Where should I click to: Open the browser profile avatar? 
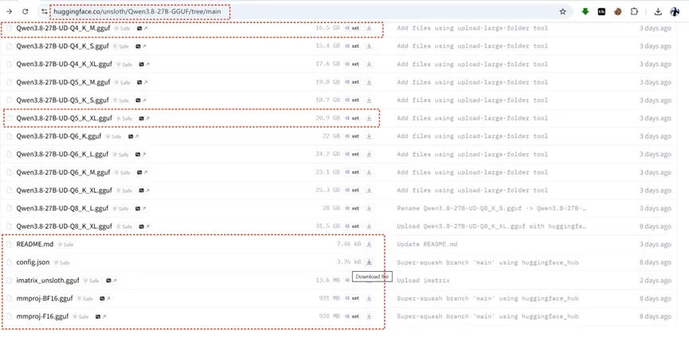(675, 12)
